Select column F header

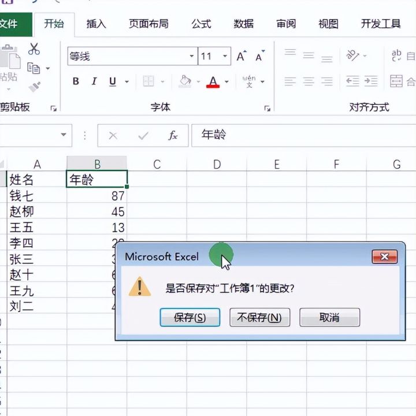click(336, 164)
